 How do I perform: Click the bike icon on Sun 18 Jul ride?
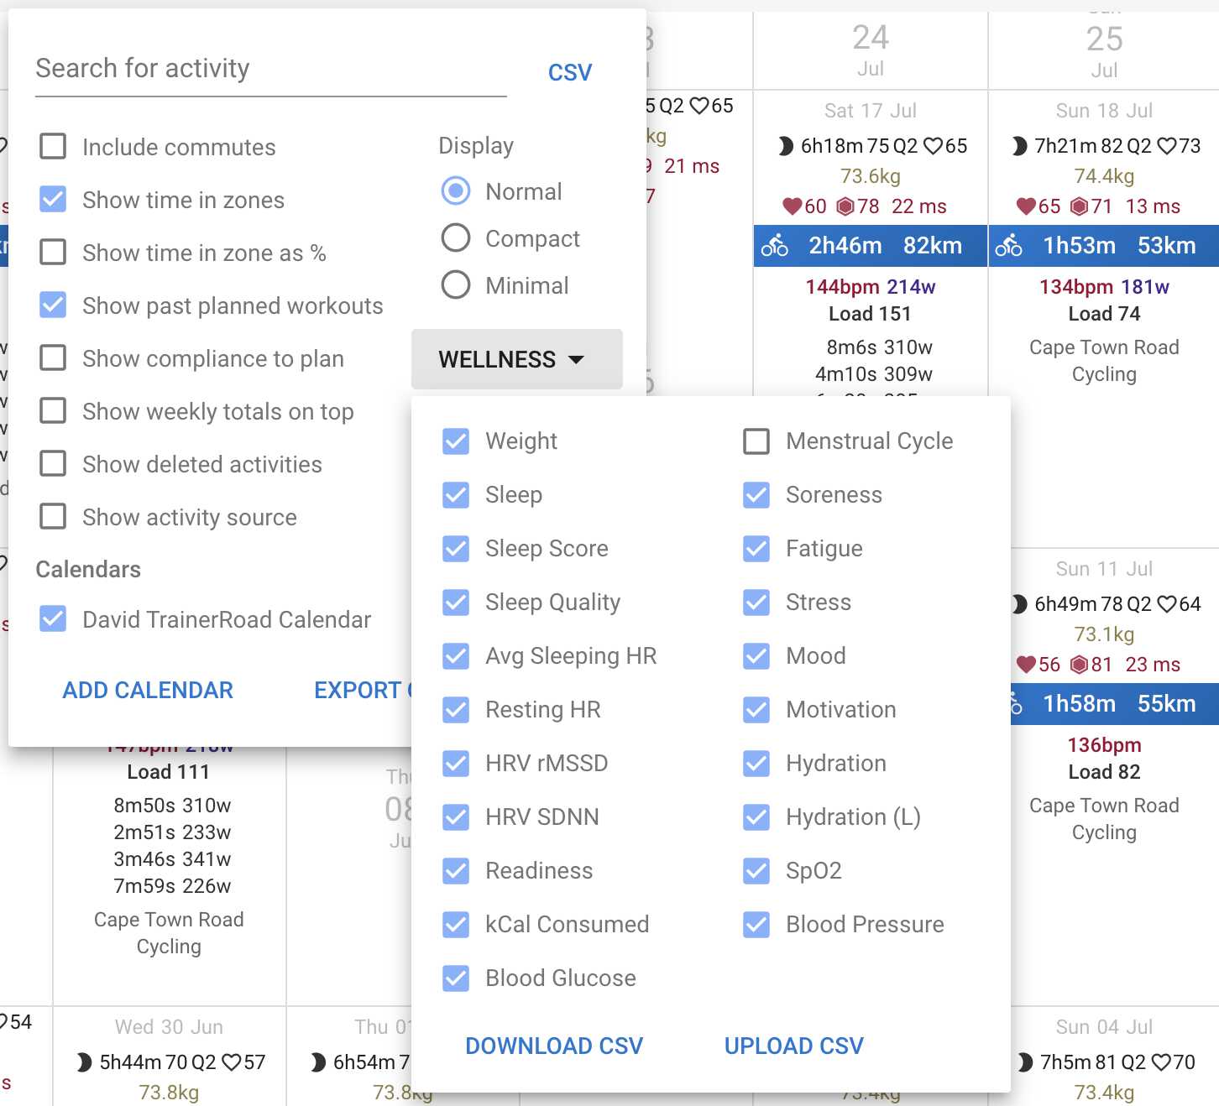pos(1008,246)
